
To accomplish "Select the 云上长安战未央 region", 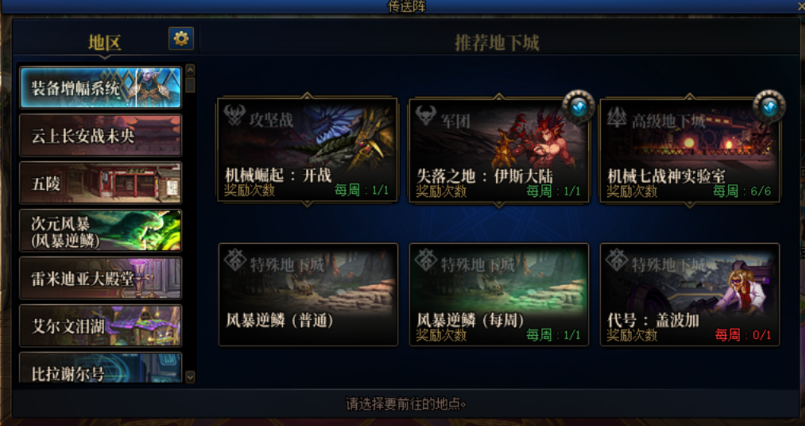I will tap(100, 135).
